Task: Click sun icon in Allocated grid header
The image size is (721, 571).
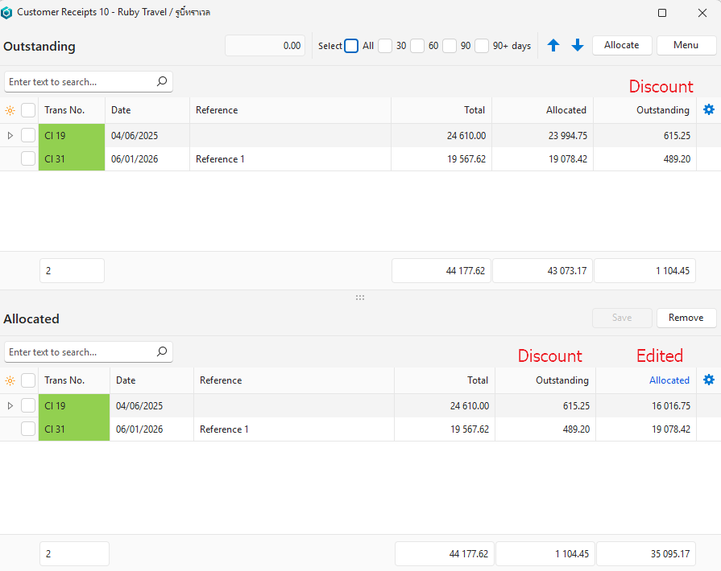Action: tap(10, 380)
